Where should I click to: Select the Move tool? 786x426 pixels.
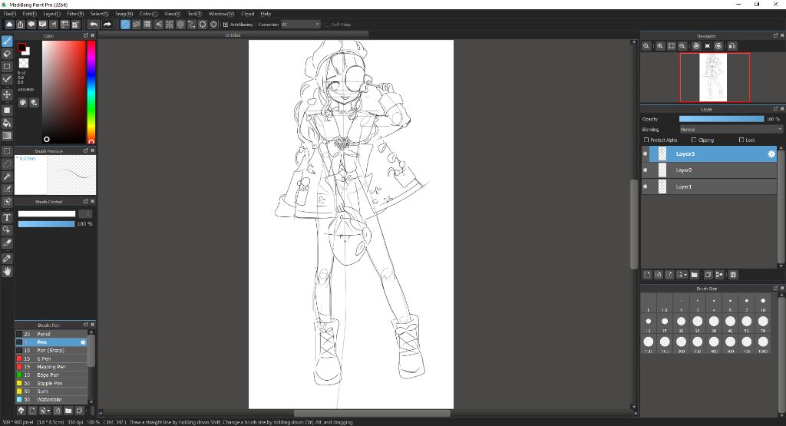tap(7, 94)
